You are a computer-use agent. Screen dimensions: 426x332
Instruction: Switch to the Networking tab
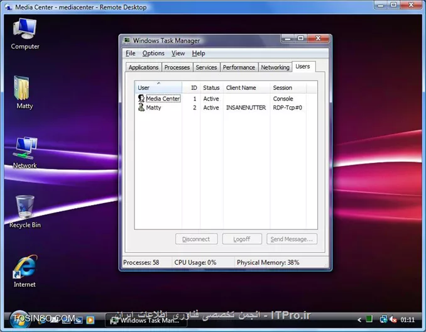[275, 67]
